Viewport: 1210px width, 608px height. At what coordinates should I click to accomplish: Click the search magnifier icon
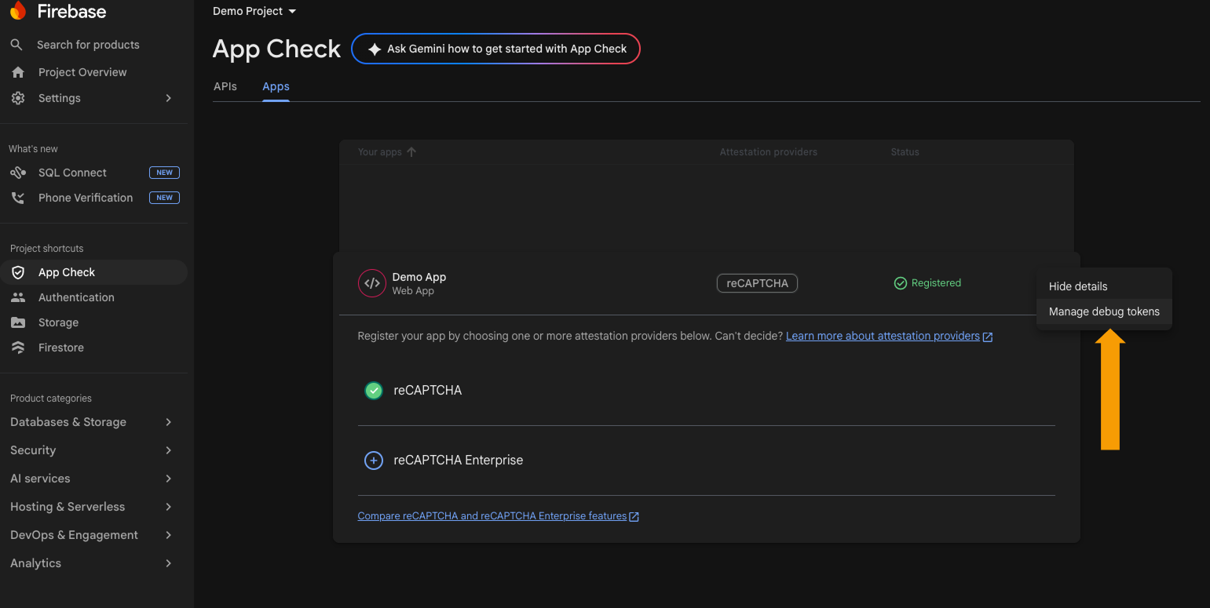(x=16, y=45)
